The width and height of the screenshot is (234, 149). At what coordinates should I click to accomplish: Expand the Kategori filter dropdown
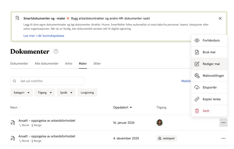tap(22, 92)
